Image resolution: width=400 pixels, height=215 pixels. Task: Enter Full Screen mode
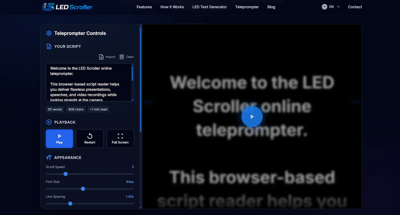click(x=120, y=139)
